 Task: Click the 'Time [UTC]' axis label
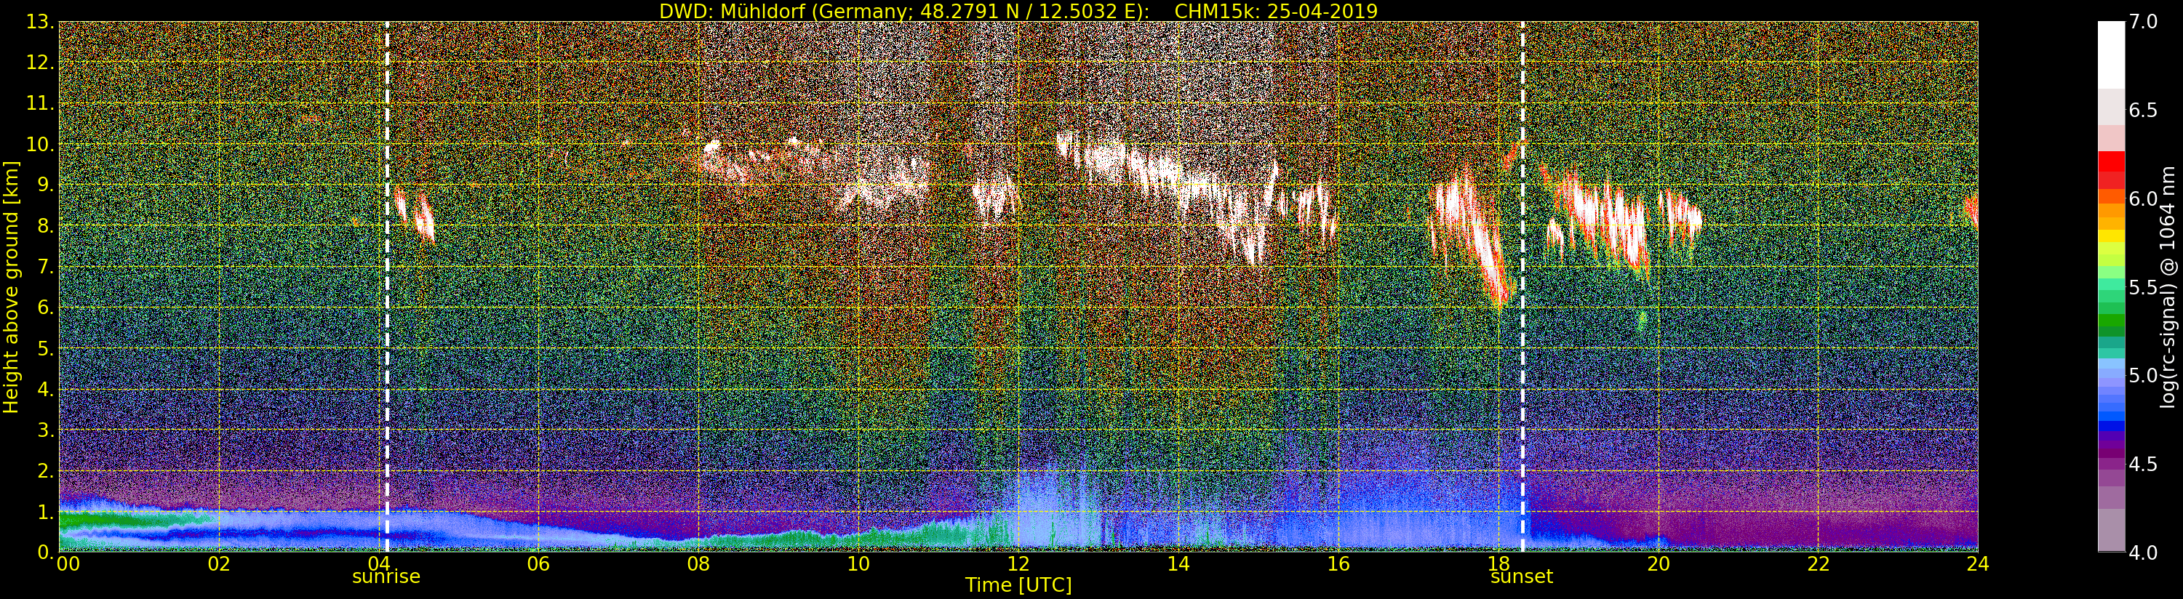coord(1018,585)
